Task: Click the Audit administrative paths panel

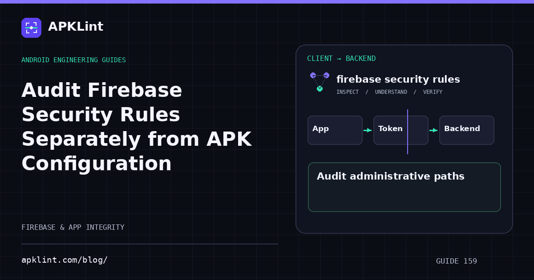Action: 405,187
